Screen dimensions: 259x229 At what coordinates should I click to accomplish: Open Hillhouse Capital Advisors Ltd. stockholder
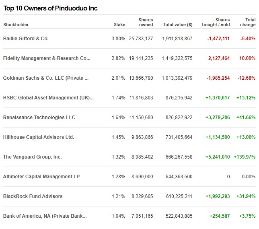(39, 137)
